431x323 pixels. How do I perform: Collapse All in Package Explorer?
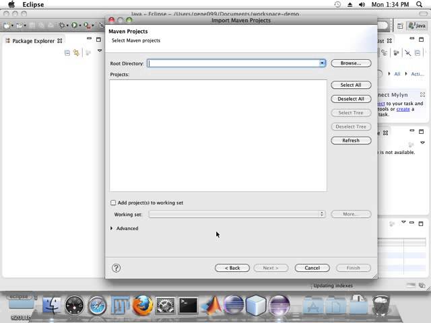(x=67, y=52)
